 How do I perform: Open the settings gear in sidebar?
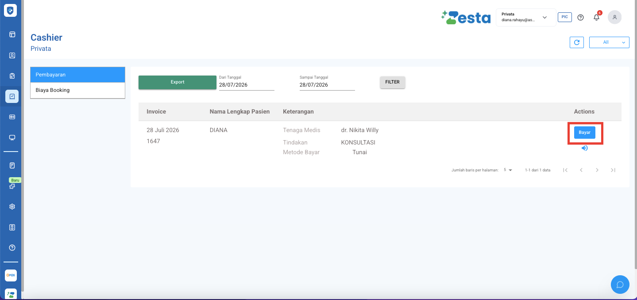pos(12,206)
